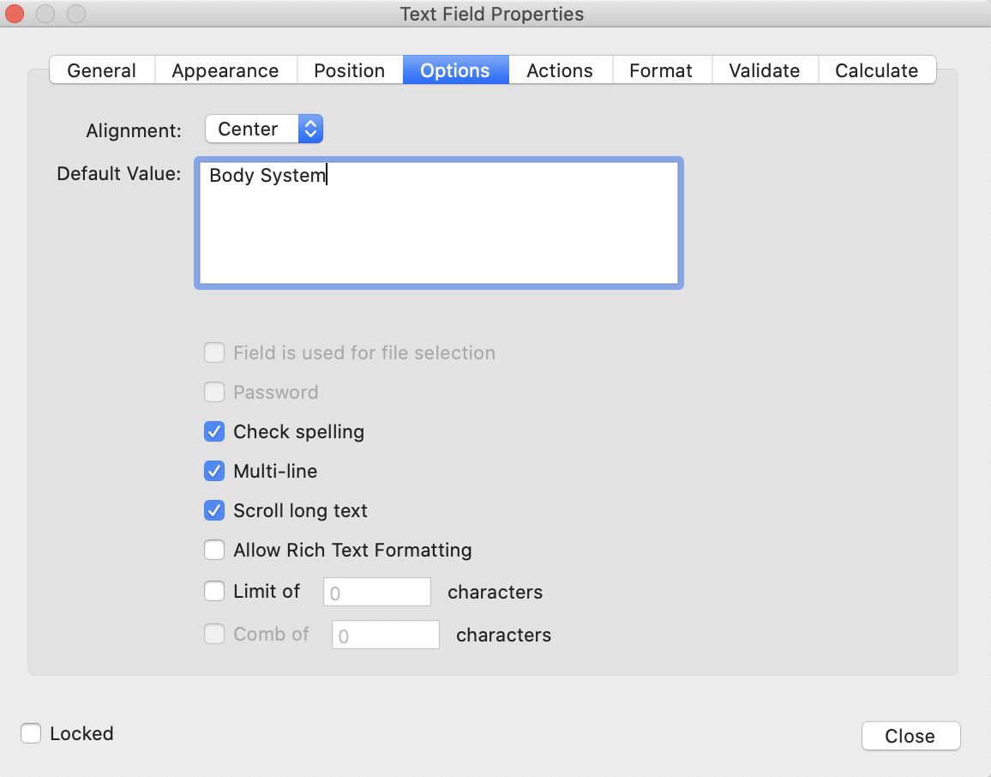This screenshot has height=777, width=991.
Task: Uncheck the Multi-line option
Action: (213, 471)
